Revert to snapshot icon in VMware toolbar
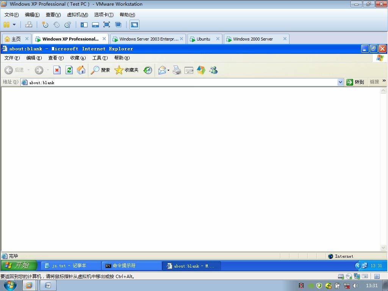388x291 pixels. pos(56,25)
